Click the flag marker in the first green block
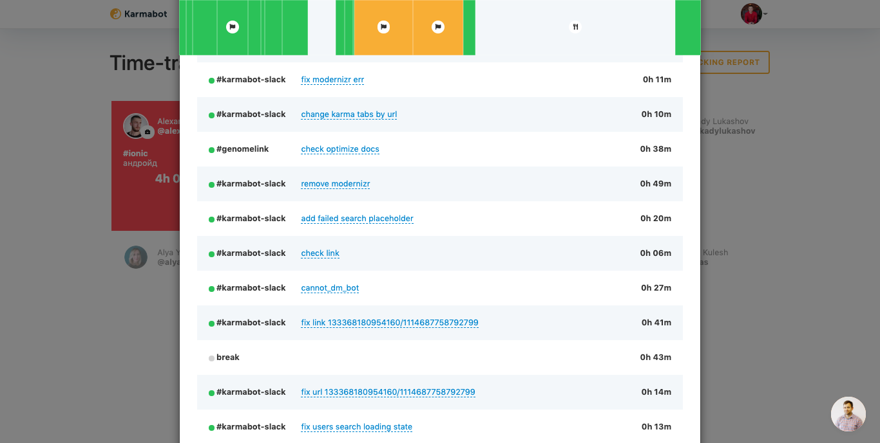Viewport: 880px width, 443px height. [x=233, y=27]
